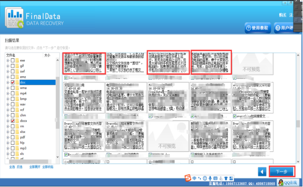
Task: Check the gif file type checkbox
Action: (x=12, y=66)
